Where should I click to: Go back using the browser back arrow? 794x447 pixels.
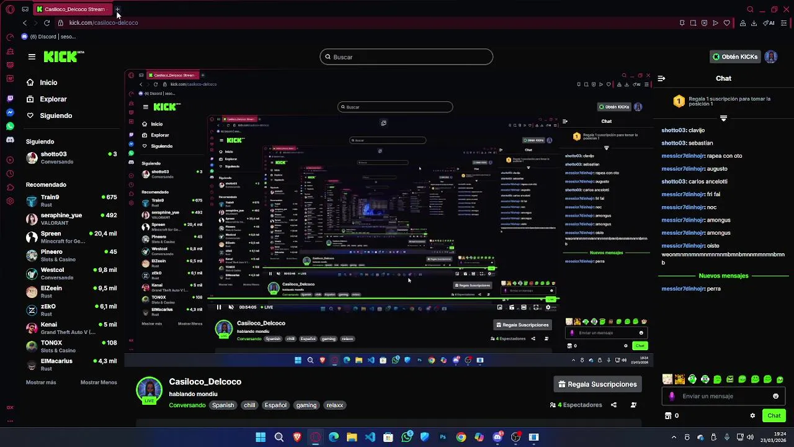[25, 23]
